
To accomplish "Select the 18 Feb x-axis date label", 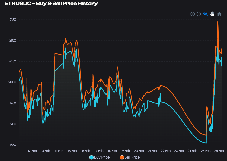I will pos(112,151).
